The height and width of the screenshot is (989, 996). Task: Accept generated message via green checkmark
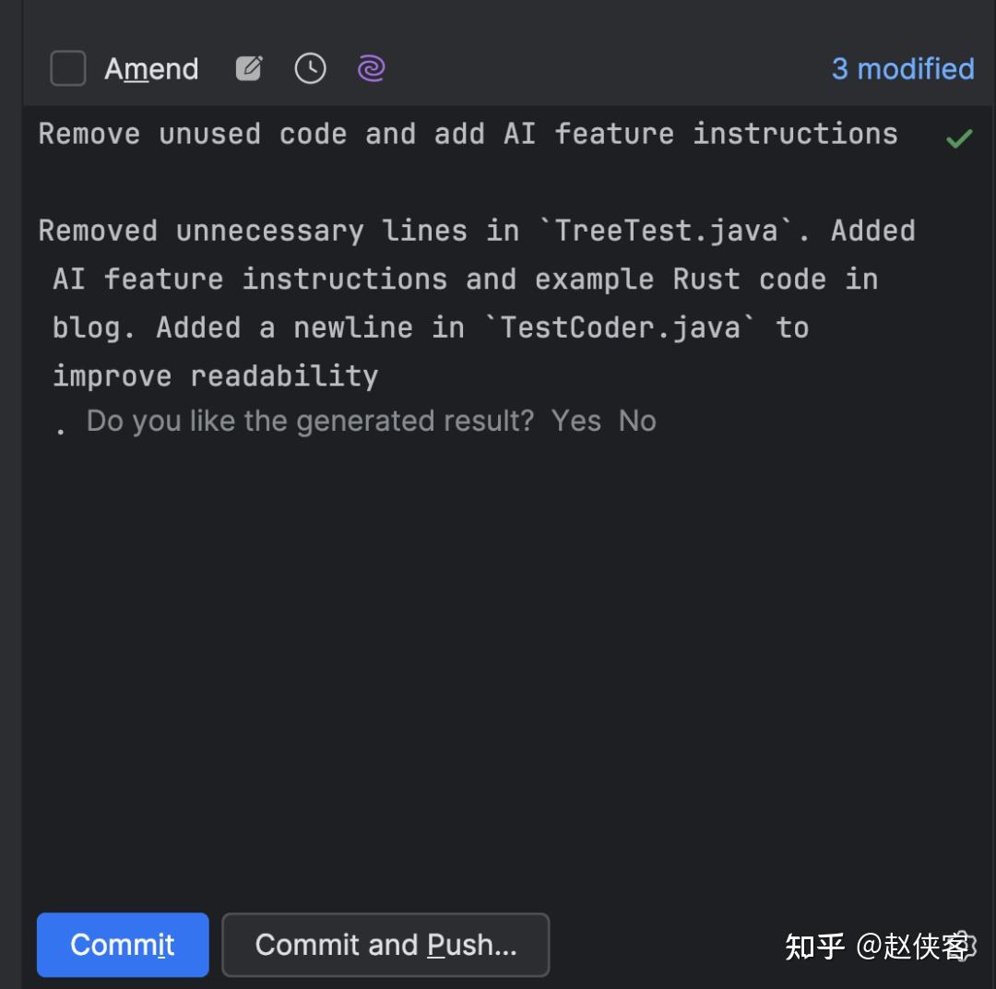[959, 137]
